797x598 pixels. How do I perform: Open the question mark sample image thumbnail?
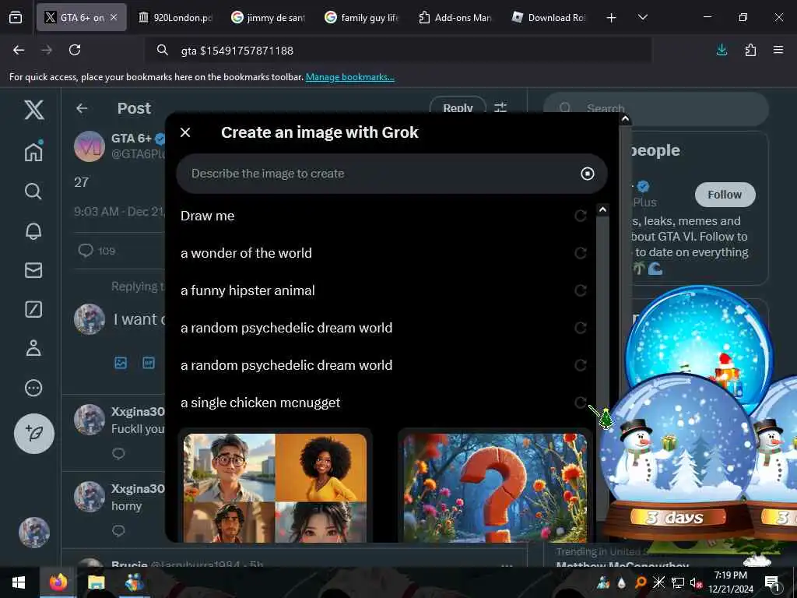click(495, 487)
